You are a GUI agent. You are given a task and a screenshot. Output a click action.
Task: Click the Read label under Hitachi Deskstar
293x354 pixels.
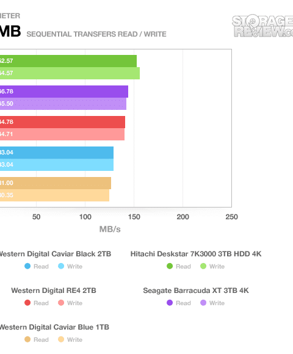pyautogui.click(x=183, y=266)
